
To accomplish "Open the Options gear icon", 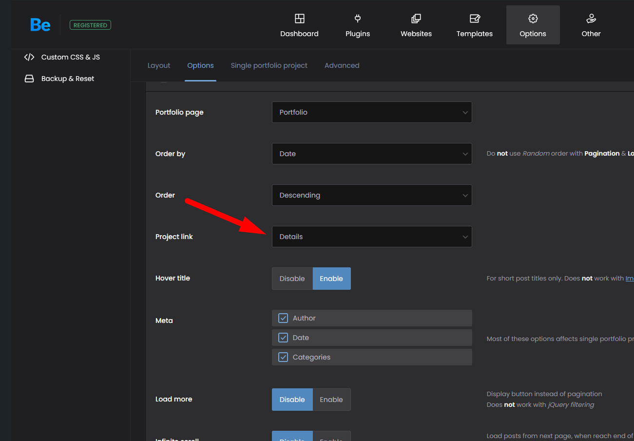I will (x=533, y=19).
